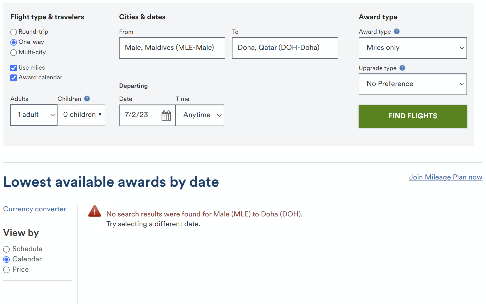Click the Upgrade type help icon
This screenshot has height=304, width=486.
(x=402, y=68)
